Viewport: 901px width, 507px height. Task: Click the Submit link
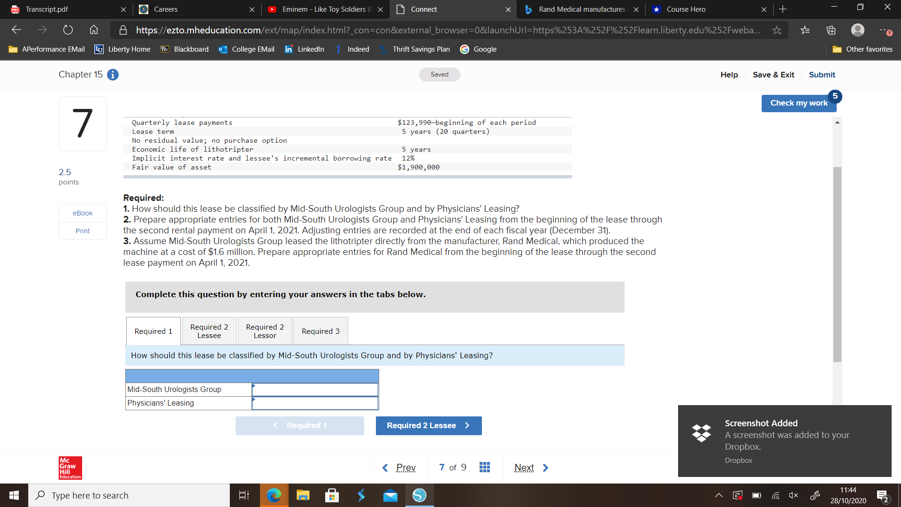[x=822, y=75]
